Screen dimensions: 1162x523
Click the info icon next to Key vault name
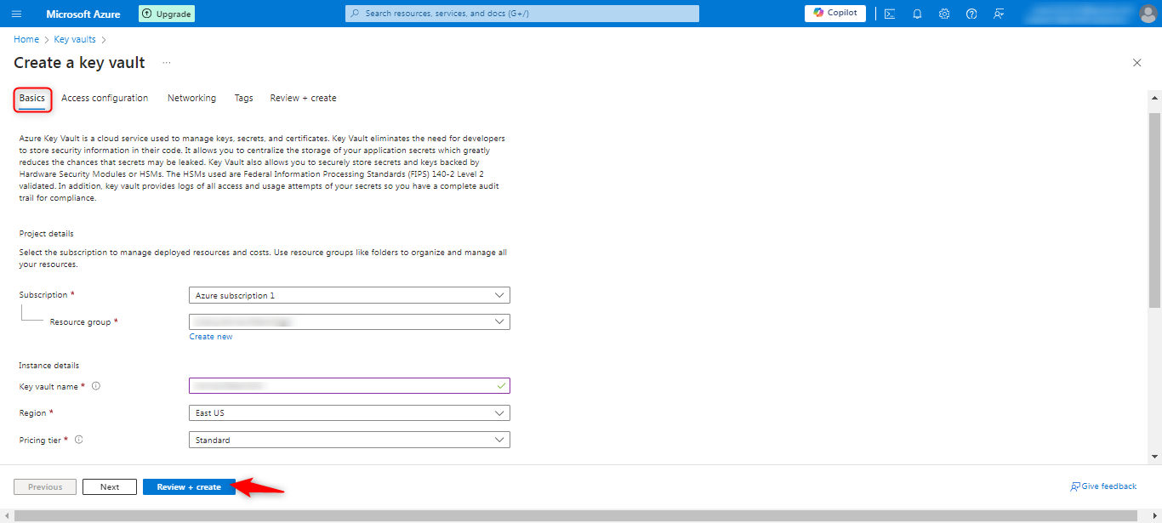(96, 386)
